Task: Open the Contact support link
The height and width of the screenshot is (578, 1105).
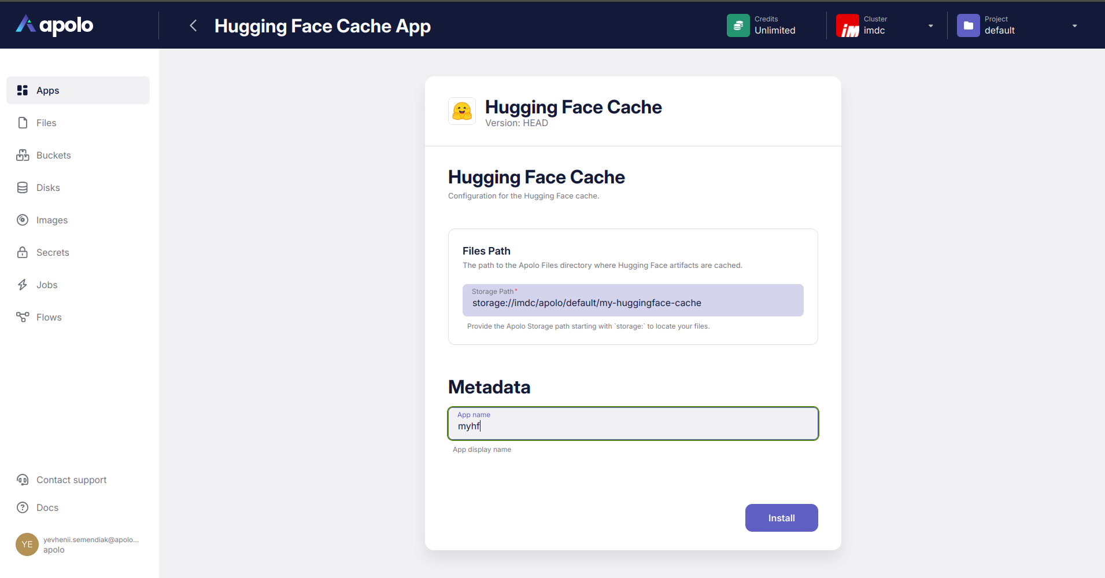Action: 71,480
